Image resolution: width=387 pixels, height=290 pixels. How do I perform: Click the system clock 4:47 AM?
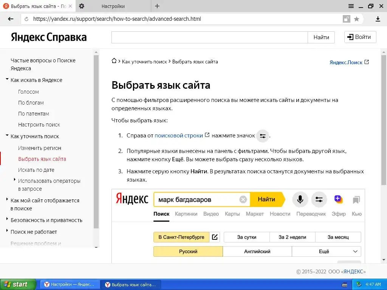point(373,284)
